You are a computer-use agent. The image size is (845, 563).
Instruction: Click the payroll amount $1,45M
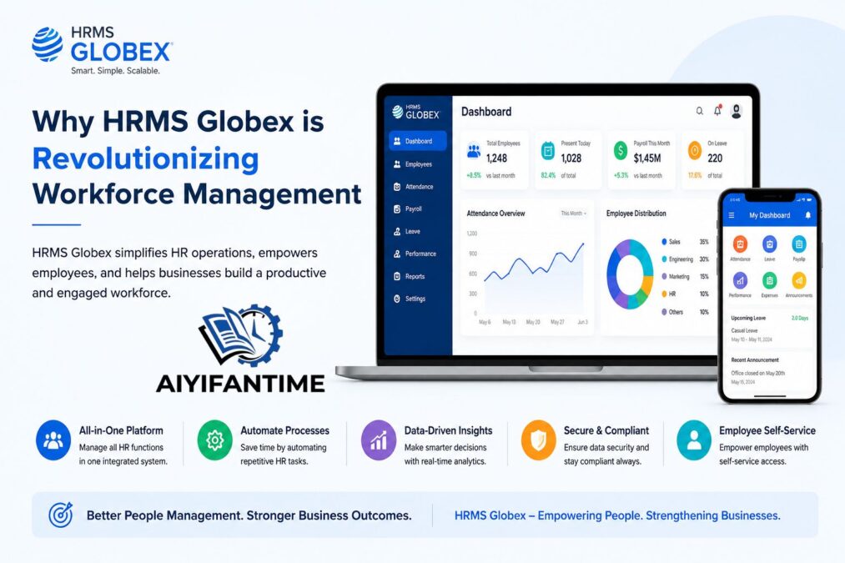pos(646,158)
